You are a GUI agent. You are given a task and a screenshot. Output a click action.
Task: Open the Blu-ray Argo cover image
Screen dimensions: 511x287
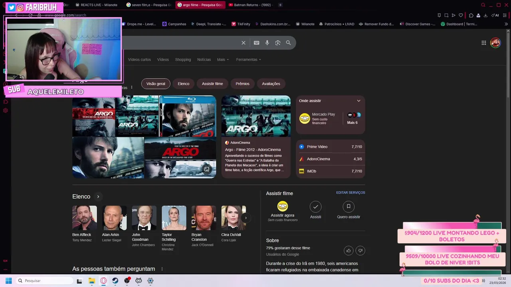(x=188, y=116)
